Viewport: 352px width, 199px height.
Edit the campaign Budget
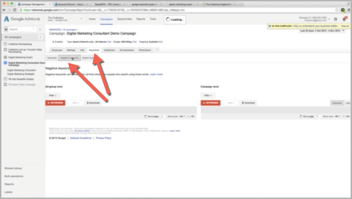[135, 42]
